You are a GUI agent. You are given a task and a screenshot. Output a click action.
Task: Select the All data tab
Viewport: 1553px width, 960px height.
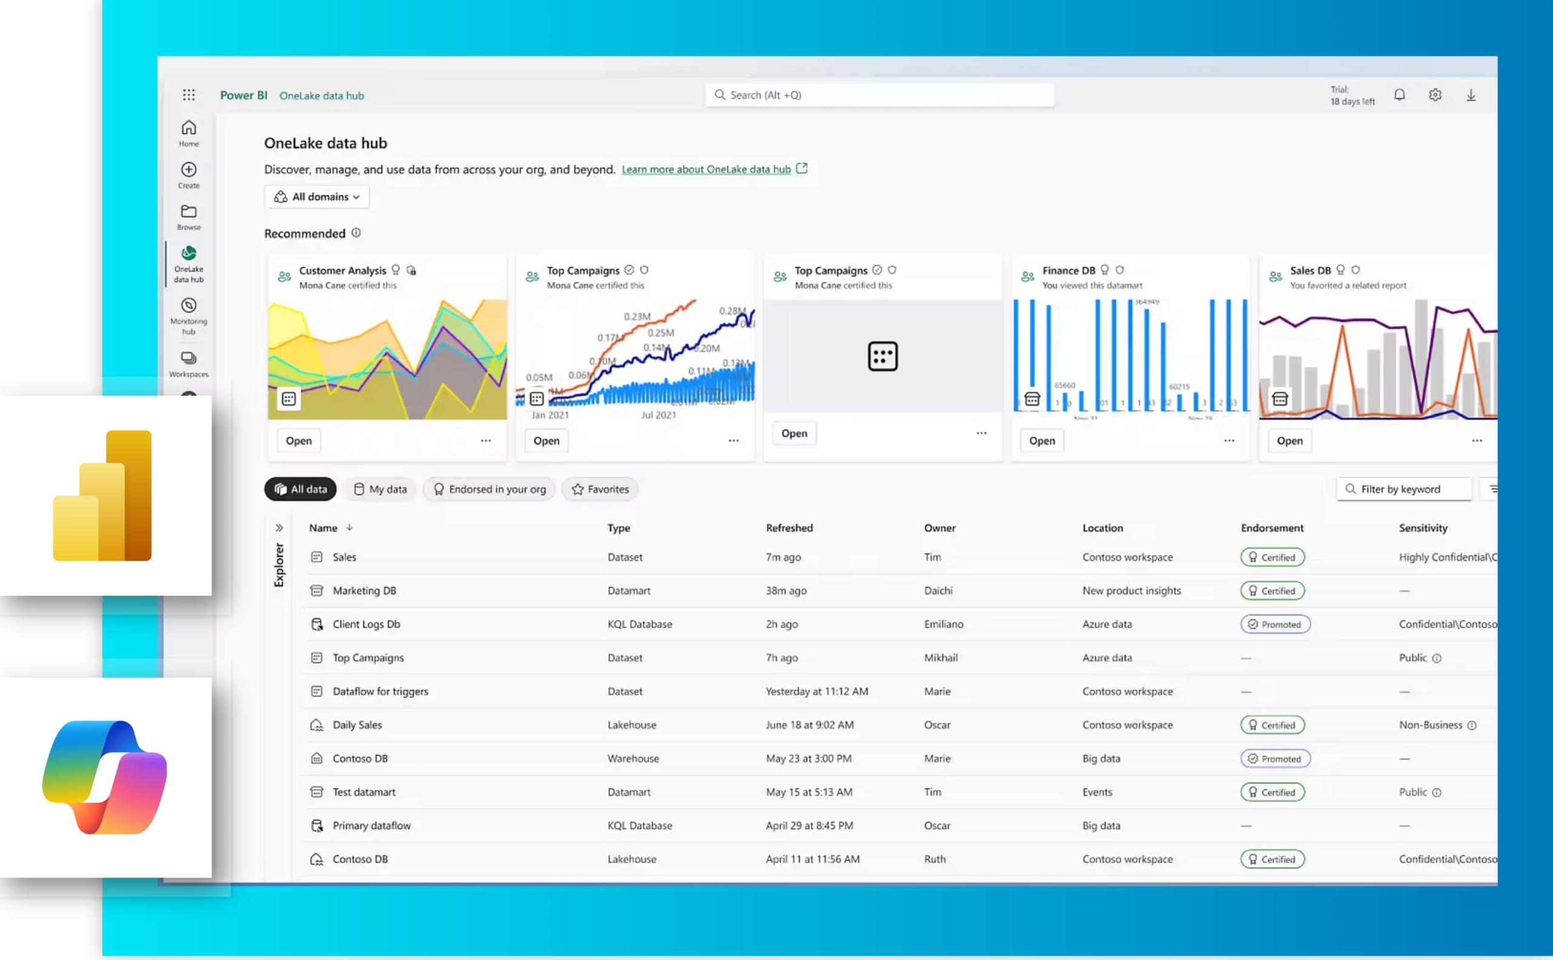click(x=300, y=489)
